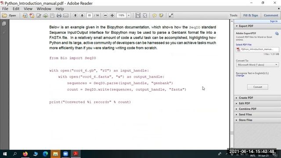The image size is (281, 158).
Task: Open the Windows Start menu
Action: [x=5, y=154]
